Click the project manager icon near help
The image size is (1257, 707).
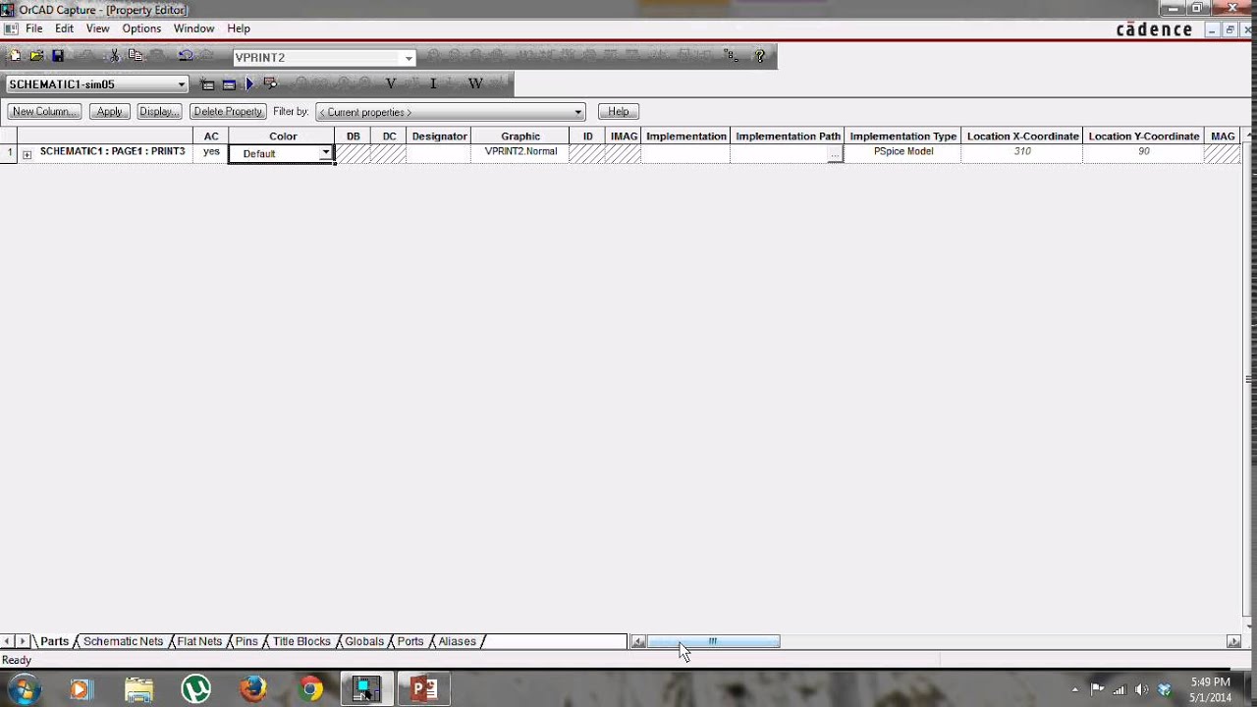click(731, 57)
